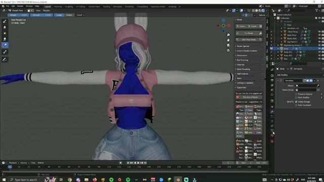Switch to the Sculpting workspace tab

coord(69,7)
